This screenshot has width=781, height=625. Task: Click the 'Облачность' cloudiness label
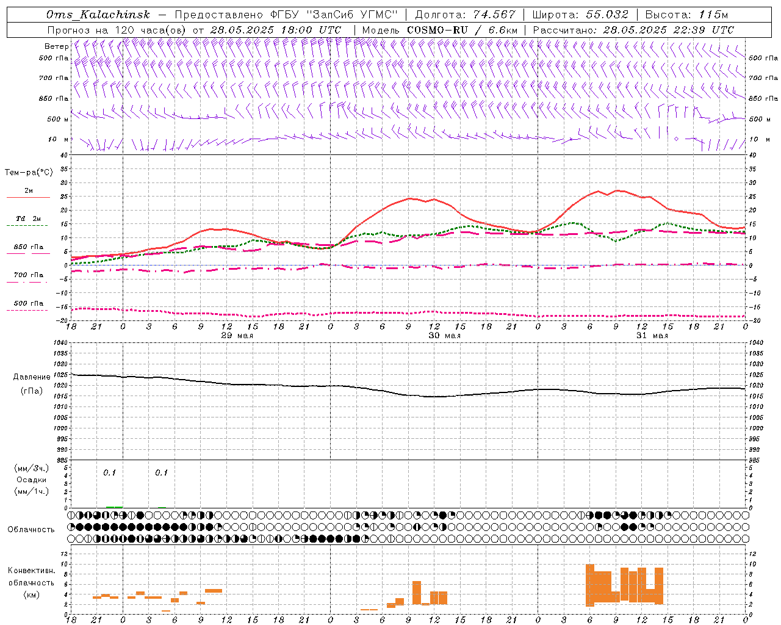click(31, 529)
